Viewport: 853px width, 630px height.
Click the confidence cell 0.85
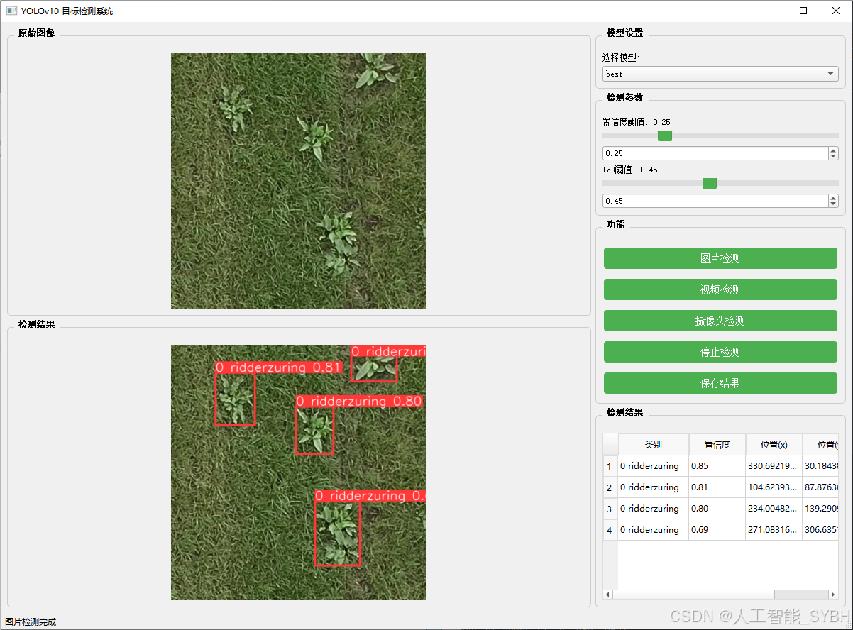click(x=717, y=466)
